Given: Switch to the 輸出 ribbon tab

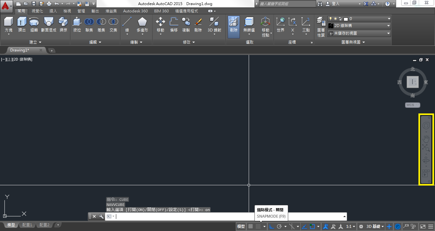Looking at the screenshot, I should point(95,11).
